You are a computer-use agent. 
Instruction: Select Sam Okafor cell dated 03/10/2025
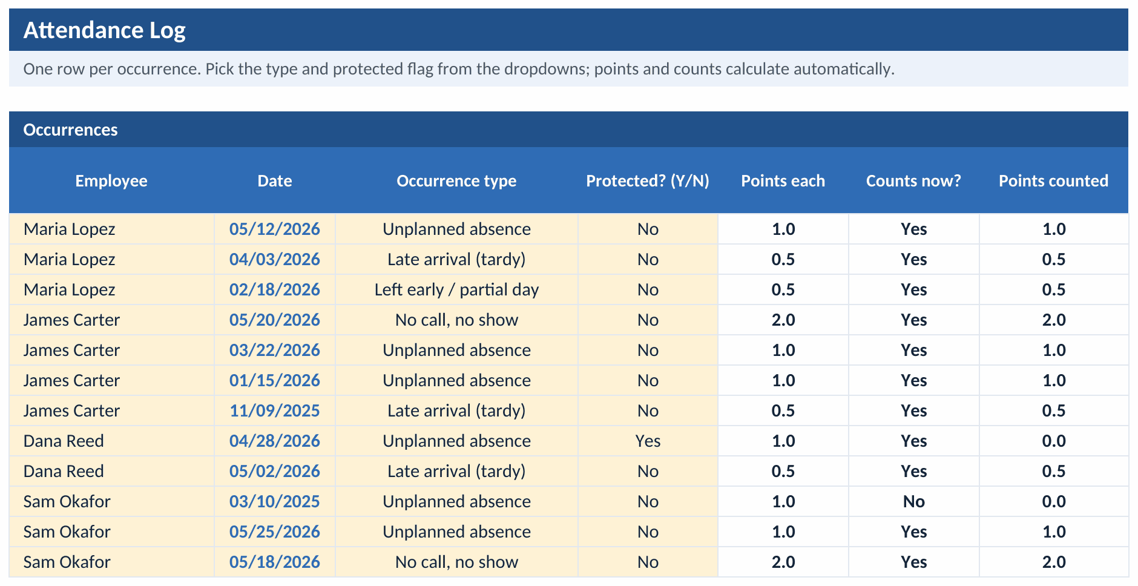pyautogui.click(x=112, y=501)
